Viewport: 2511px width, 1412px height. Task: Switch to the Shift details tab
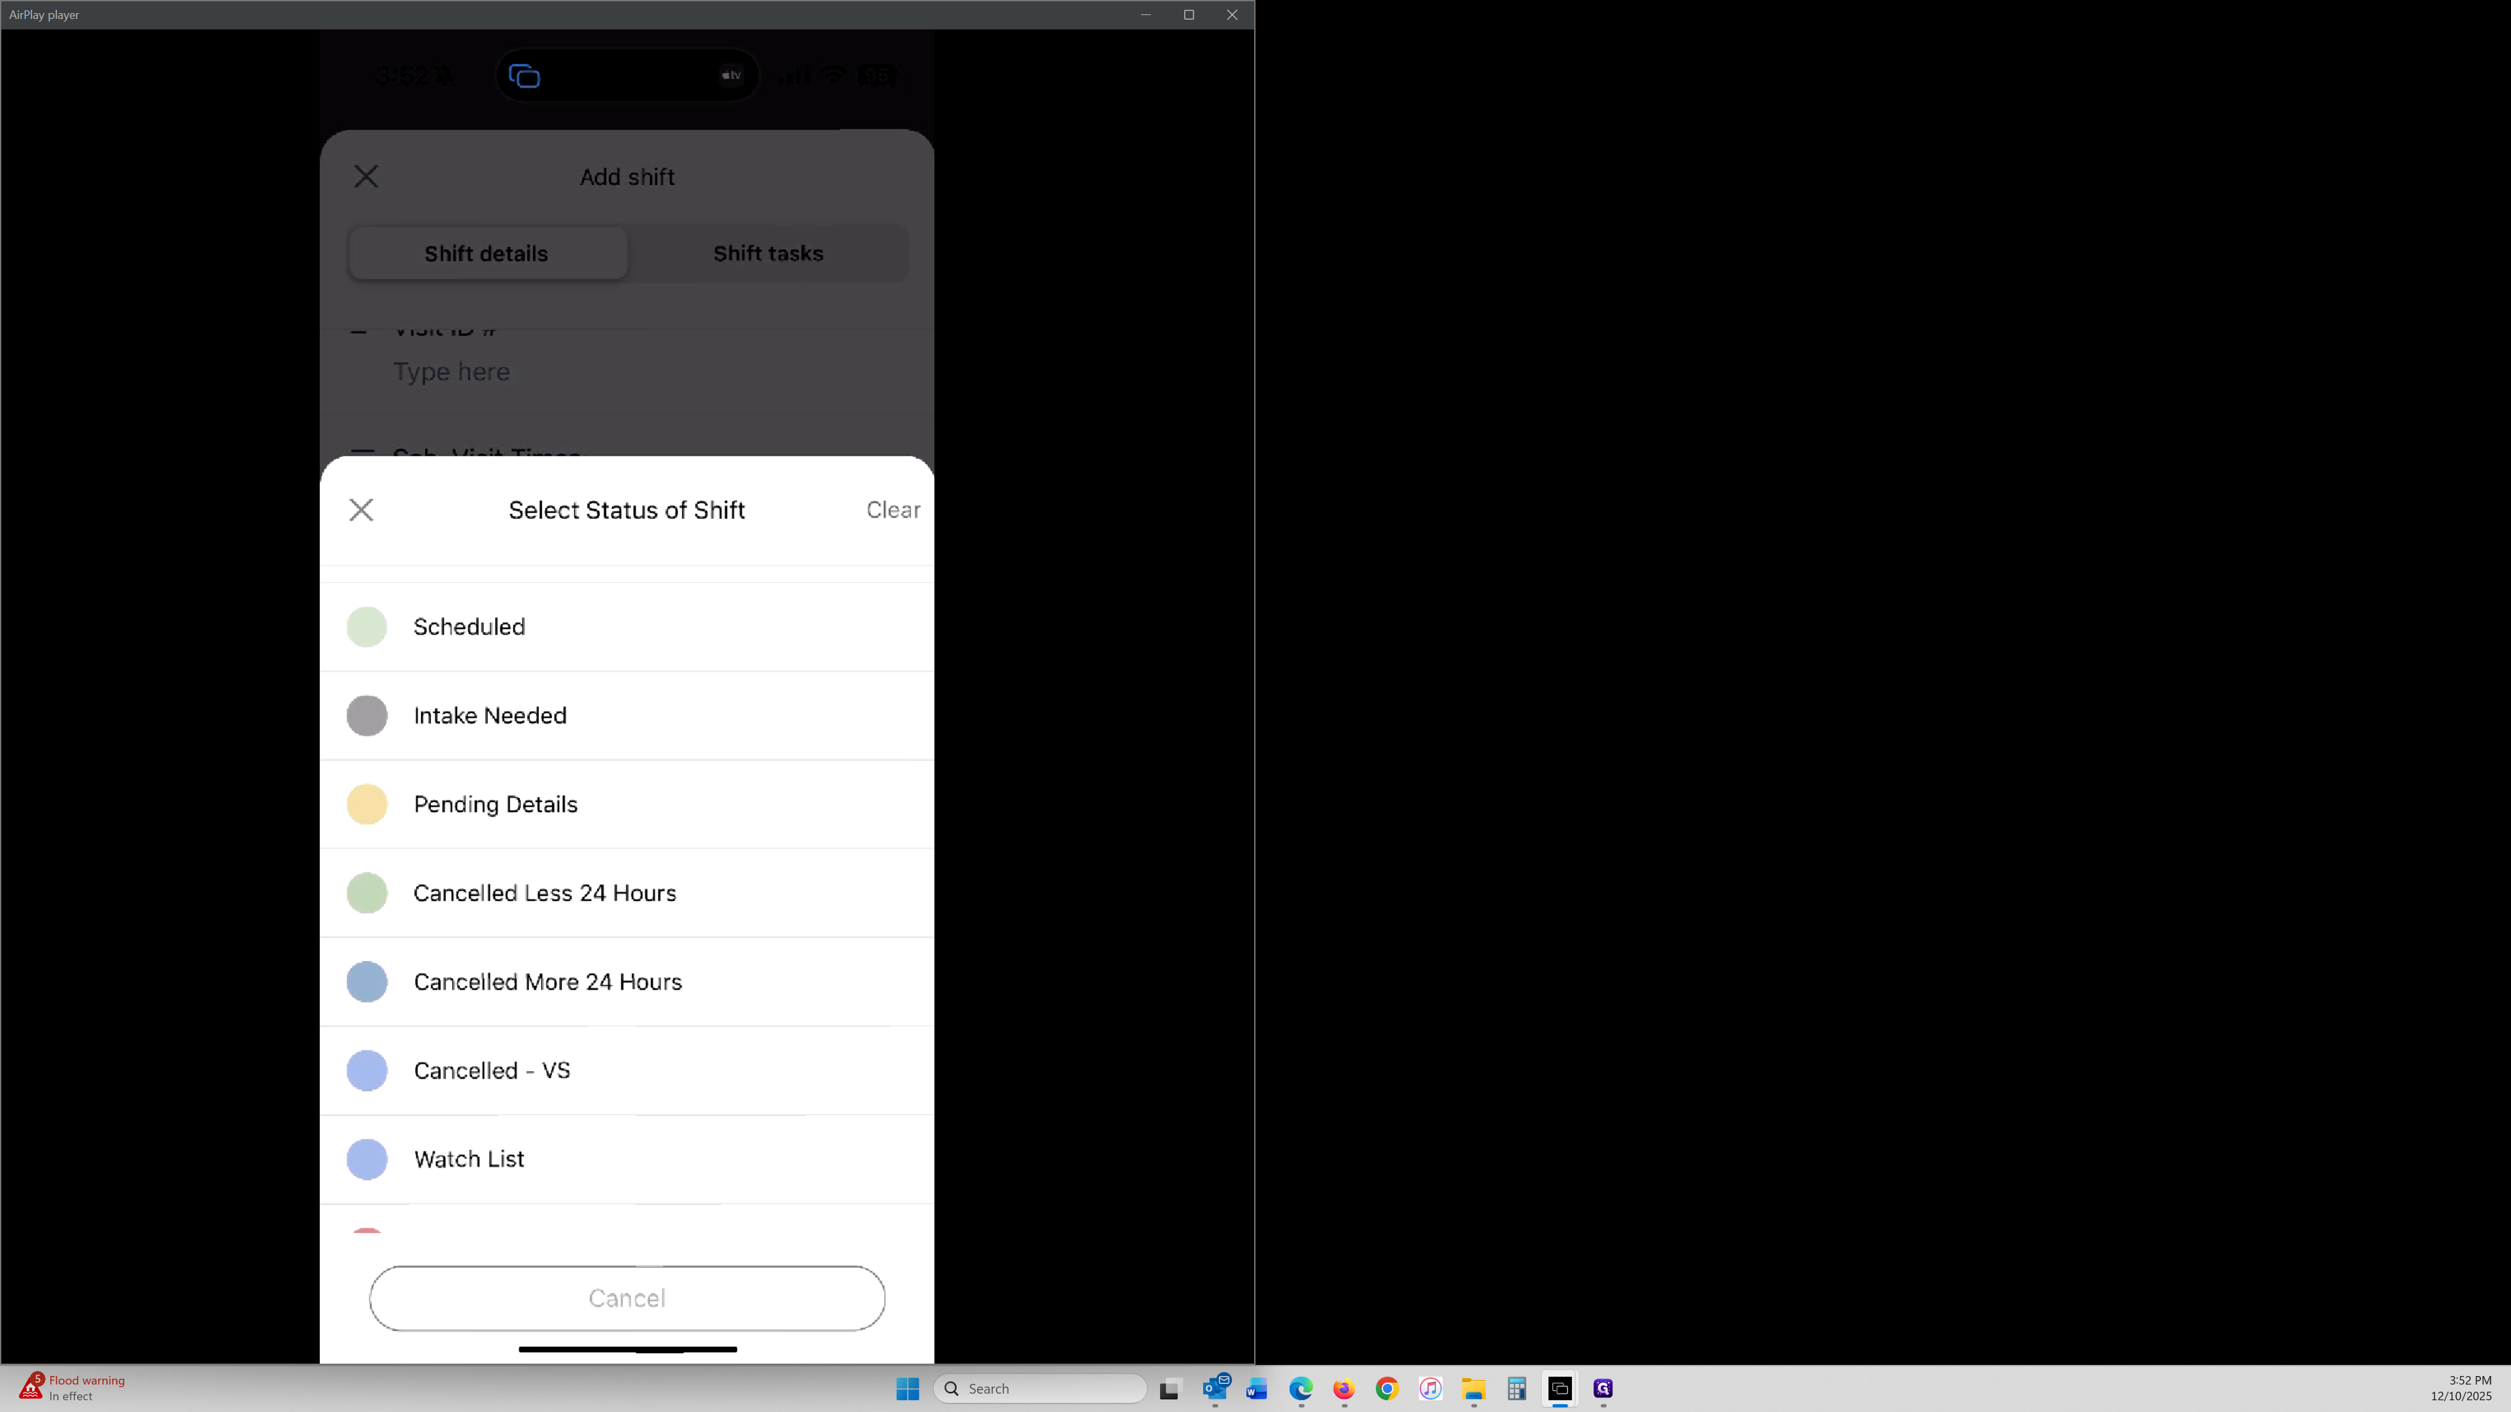485,254
